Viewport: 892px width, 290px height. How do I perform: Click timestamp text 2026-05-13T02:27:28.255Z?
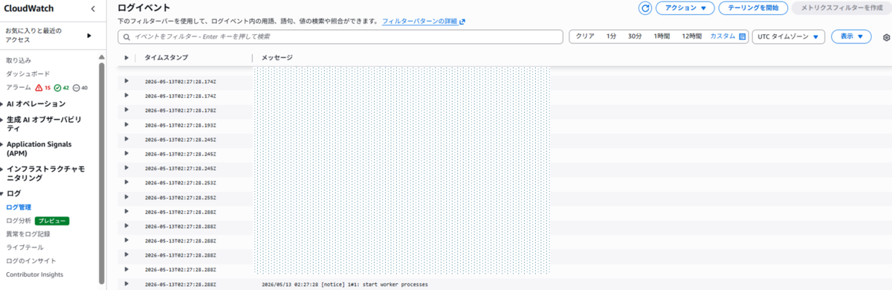tap(181, 197)
